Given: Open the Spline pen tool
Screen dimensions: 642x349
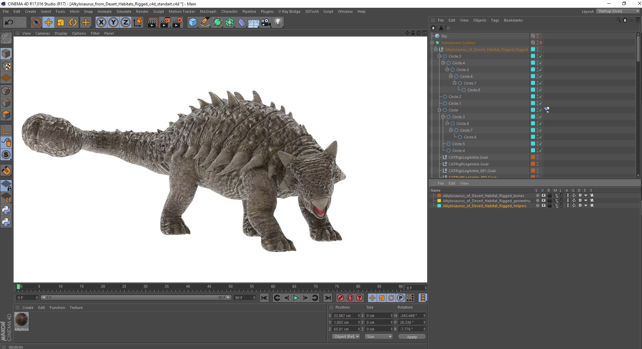Looking at the screenshot, I should (x=205, y=23).
